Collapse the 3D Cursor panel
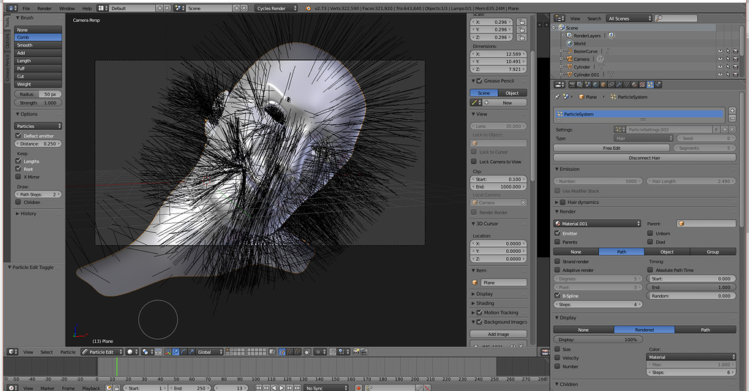Screen dimensions: 749x391 (x=485, y=224)
